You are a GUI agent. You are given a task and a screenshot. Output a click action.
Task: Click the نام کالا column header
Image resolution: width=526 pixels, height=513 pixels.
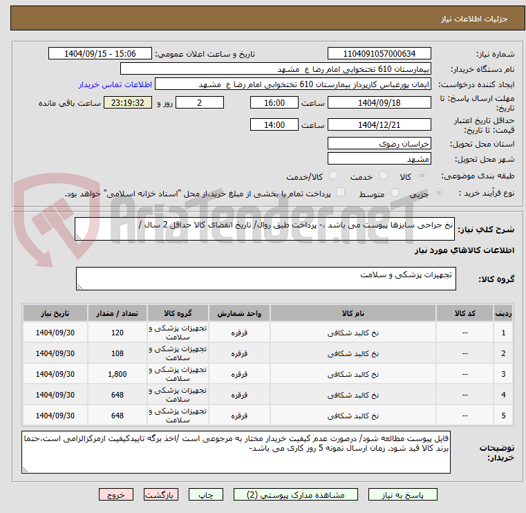[x=353, y=313]
